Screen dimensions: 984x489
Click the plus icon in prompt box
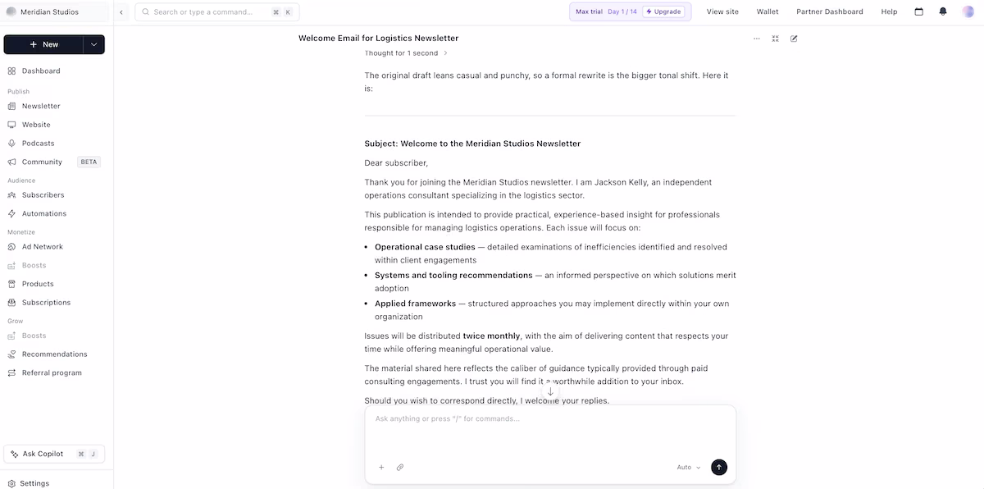(x=381, y=468)
